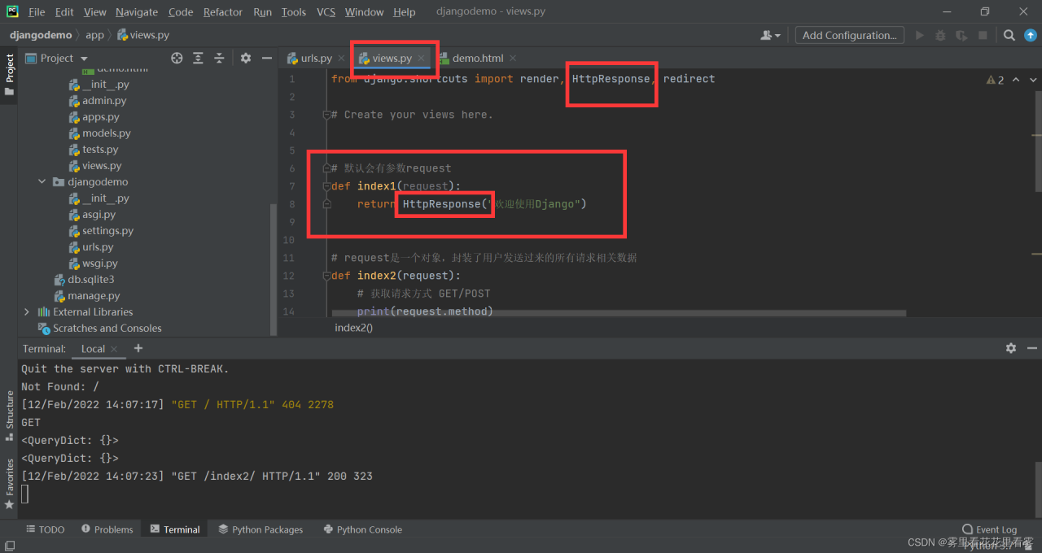1042x553 pixels.
Task: Click the Project panel vertical scrollbar
Action: (x=274, y=268)
